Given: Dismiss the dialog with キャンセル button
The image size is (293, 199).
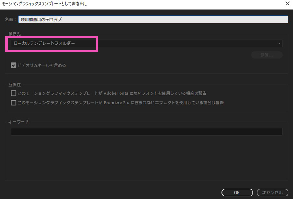Looking at the screenshot, I should tap(272, 192).
